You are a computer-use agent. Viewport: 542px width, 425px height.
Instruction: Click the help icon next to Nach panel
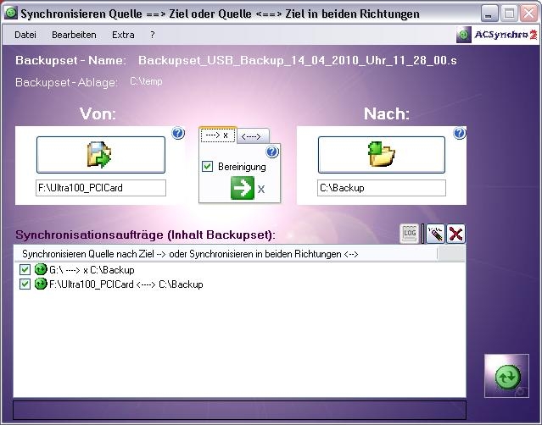pos(459,133)
